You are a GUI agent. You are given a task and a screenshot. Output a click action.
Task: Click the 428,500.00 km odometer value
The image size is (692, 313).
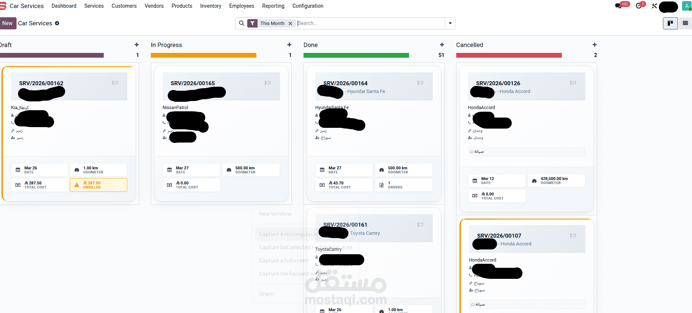(554, 179)
